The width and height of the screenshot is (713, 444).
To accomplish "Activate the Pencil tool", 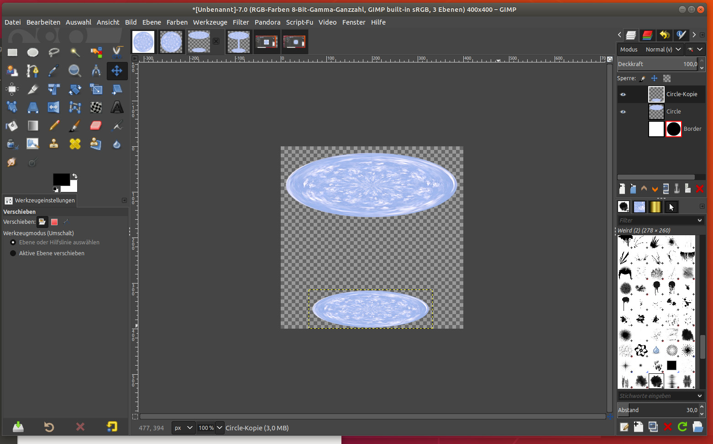I will tap(54, 125).
